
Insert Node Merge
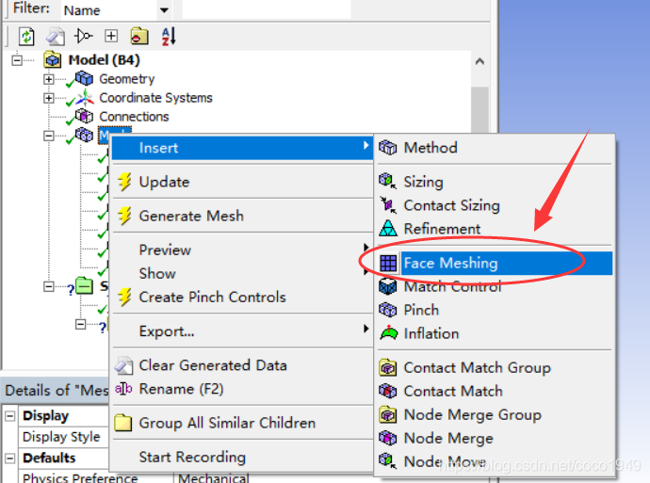tap(495, 438)
